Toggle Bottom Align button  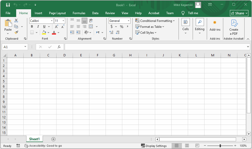tap(85, 21)
